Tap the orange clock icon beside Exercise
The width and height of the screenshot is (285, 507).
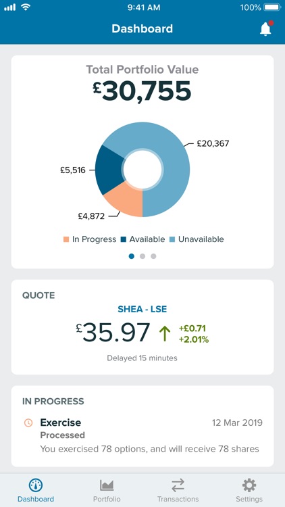click(28, 422)
